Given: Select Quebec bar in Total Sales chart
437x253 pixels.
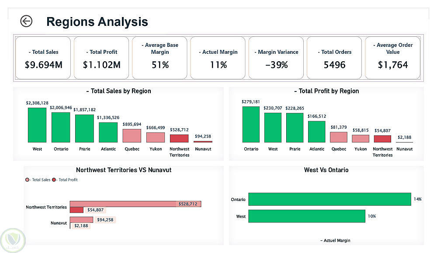Looking at the screenshot, I should 132,136.
